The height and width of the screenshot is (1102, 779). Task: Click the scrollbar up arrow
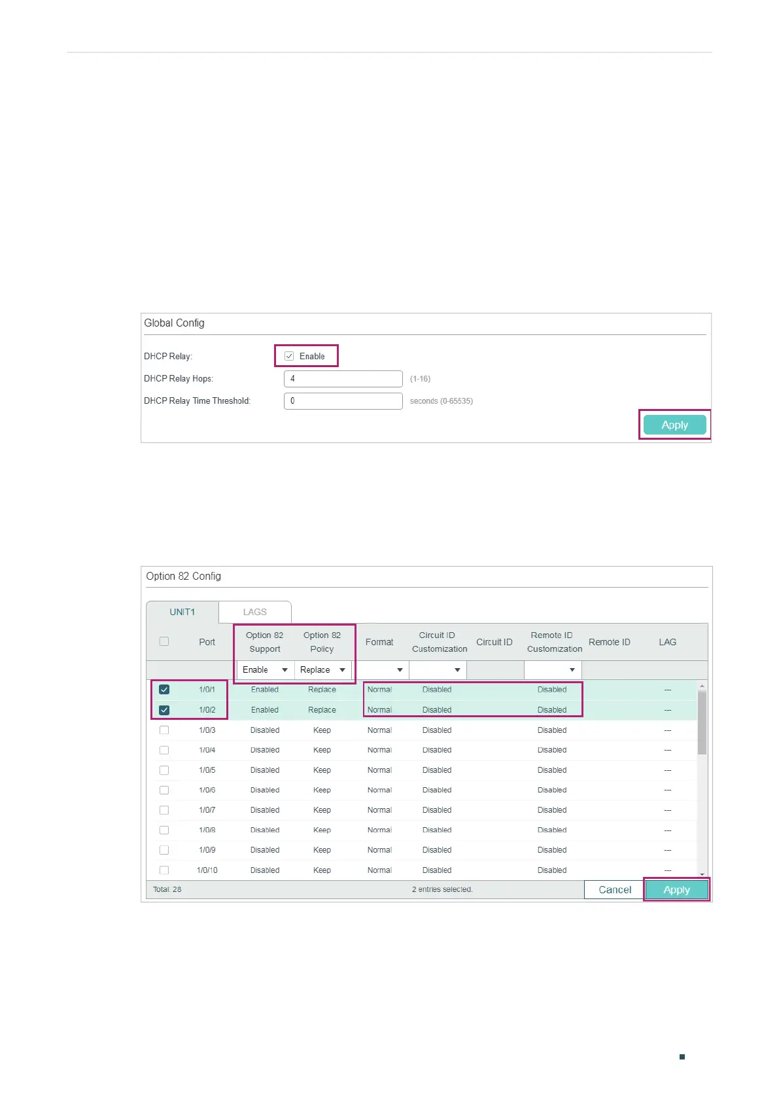tap(702, 686)
